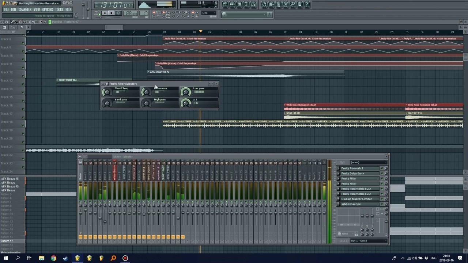Open Fruity Reeverb 2 slot dropdown arrow
Viewport: 468px width, 263px height.
point(338,168)
